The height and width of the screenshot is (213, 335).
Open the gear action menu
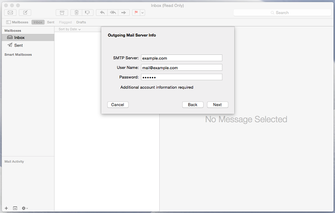[24, 208]
